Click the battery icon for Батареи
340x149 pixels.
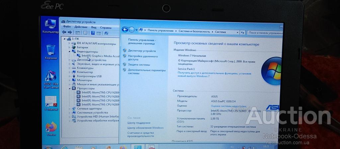(x=74, y=47)
